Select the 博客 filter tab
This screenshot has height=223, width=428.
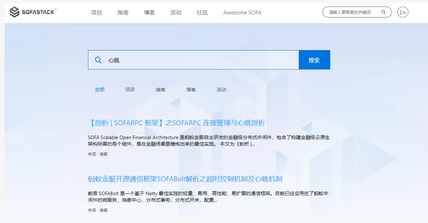pyautogui.click(x=191, y=90)
